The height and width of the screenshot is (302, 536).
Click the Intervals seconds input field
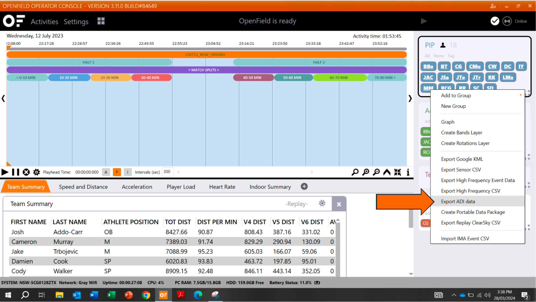tap(168, 172)
